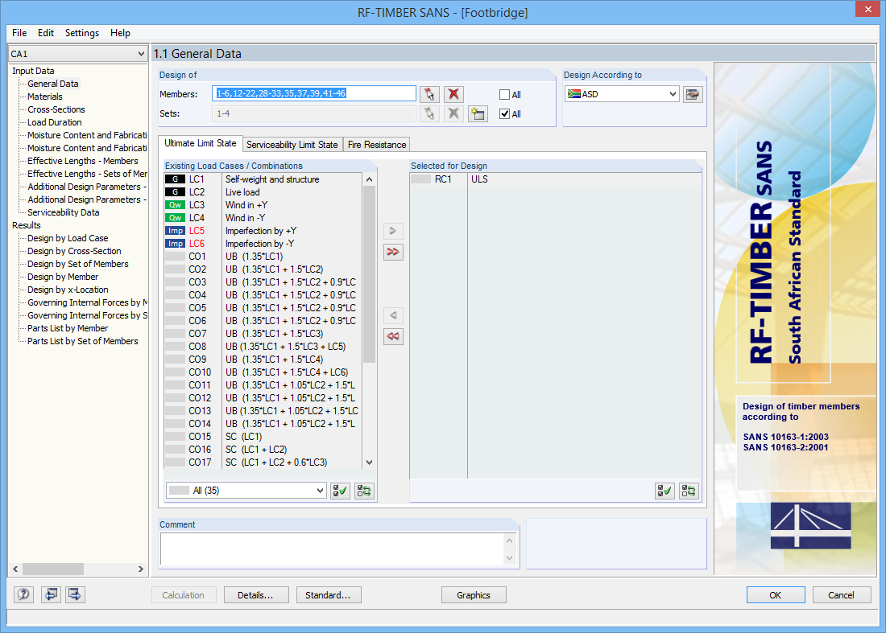886x633 pixels.
Task: Click the red X to delete member entries
Action: [453, 94]
